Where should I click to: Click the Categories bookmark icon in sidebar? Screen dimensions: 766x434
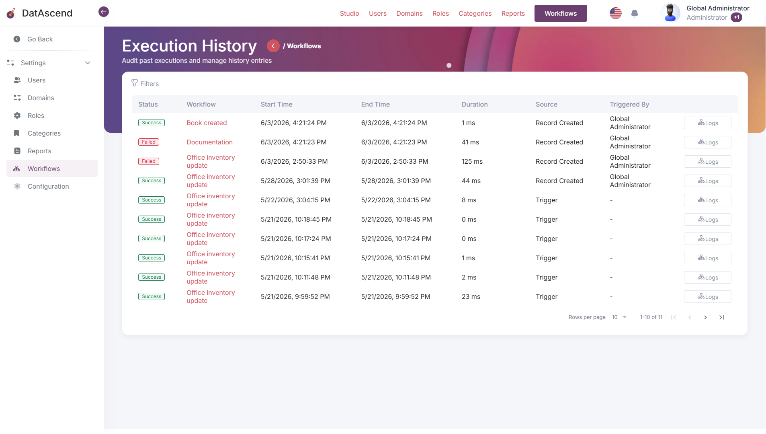[17, 133]
